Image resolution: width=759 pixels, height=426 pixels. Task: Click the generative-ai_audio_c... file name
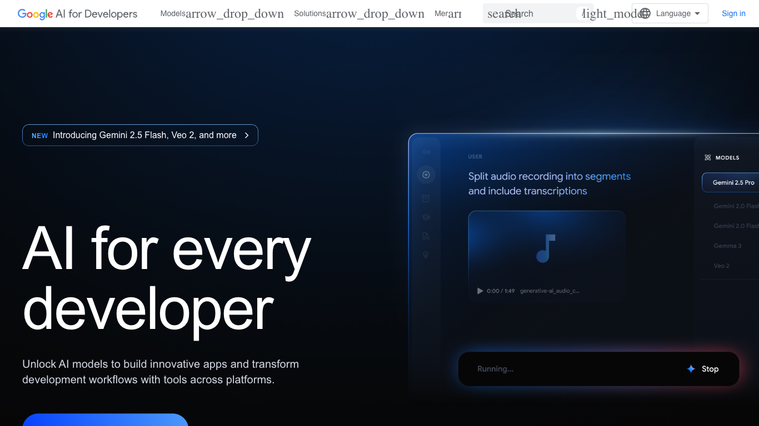(x=550, y=291)
